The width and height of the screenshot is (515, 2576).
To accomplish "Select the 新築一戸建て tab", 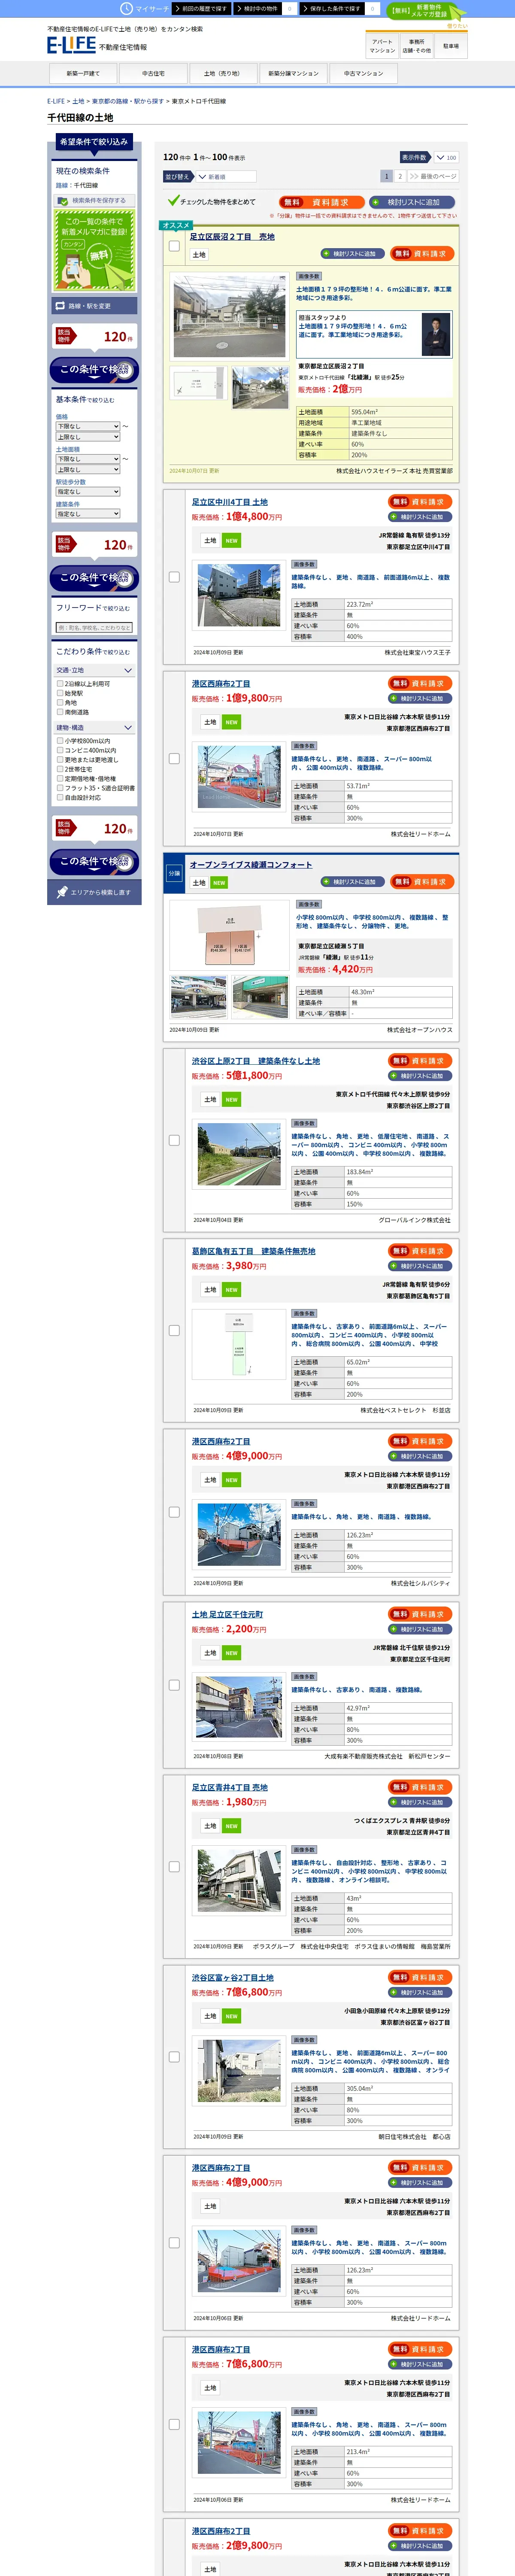I will pyautogui.click(x=83, y=73).
